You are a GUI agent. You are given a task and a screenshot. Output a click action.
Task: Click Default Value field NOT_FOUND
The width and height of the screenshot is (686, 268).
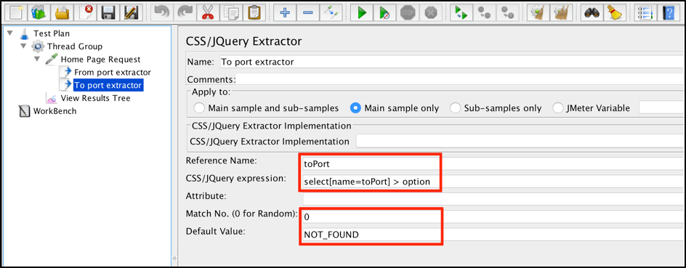(493, 235)
